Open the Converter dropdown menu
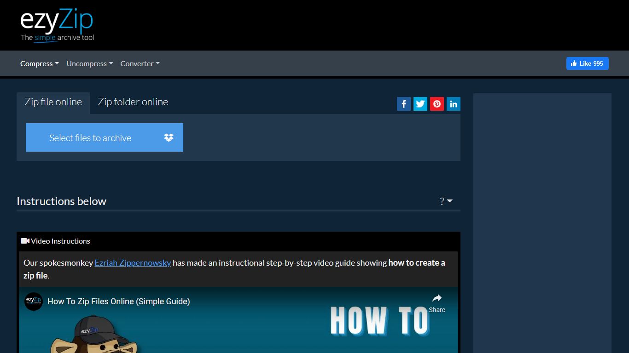This screenshot has height=353, width=629. tap(140, 64)
